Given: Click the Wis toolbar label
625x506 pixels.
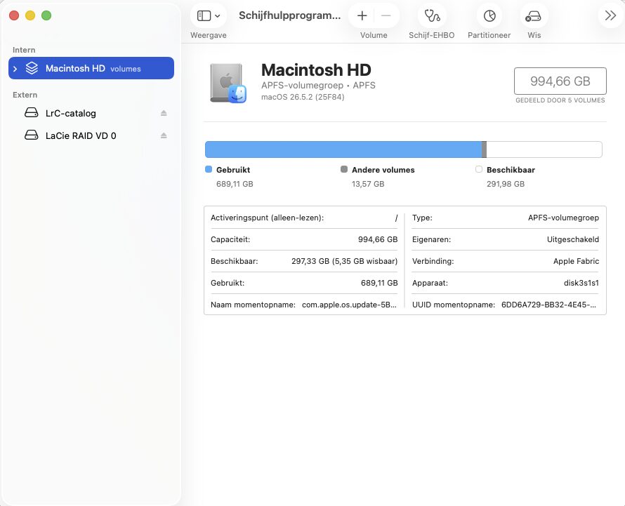Looking at the screenshot, I should point(534,35).
